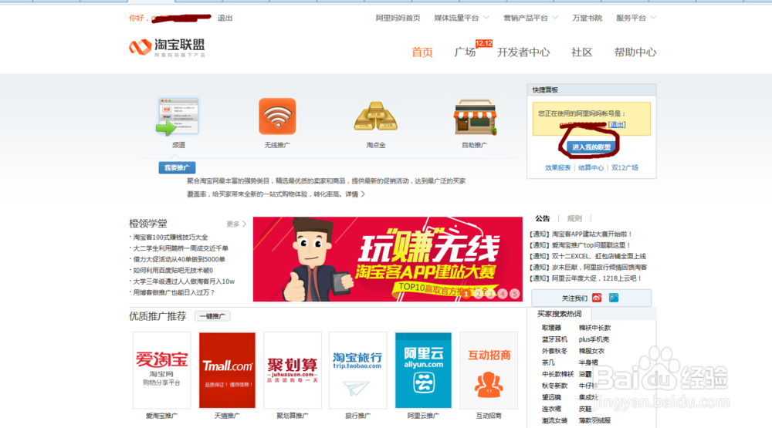
Task: Open the 帮助中心 tab
Action: 635,52
